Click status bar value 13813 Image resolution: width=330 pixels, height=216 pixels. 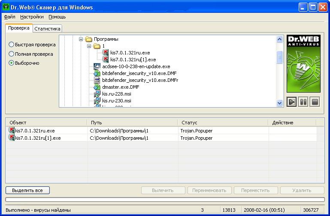[x=229, y=210]
